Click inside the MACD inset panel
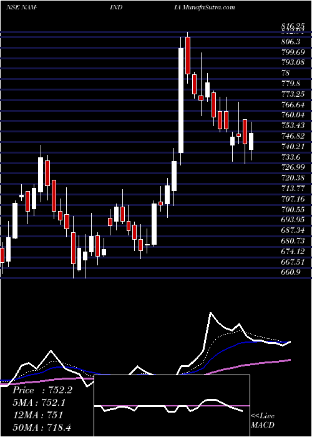The width and height of the screenshot is (312, 437). coord(172,406)
